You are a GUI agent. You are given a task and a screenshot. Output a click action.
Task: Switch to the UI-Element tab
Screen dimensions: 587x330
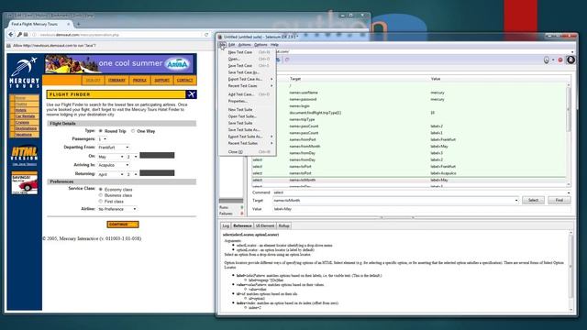click(265, 226)
